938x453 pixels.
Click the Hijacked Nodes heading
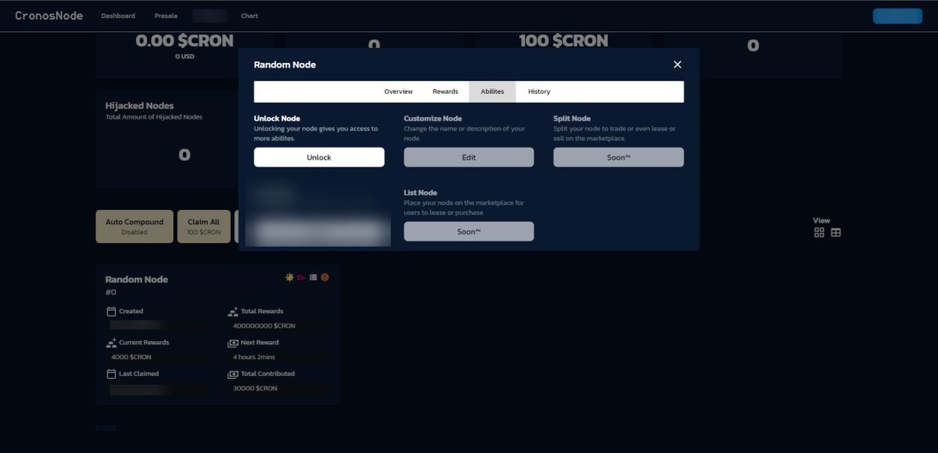point(140,105)
